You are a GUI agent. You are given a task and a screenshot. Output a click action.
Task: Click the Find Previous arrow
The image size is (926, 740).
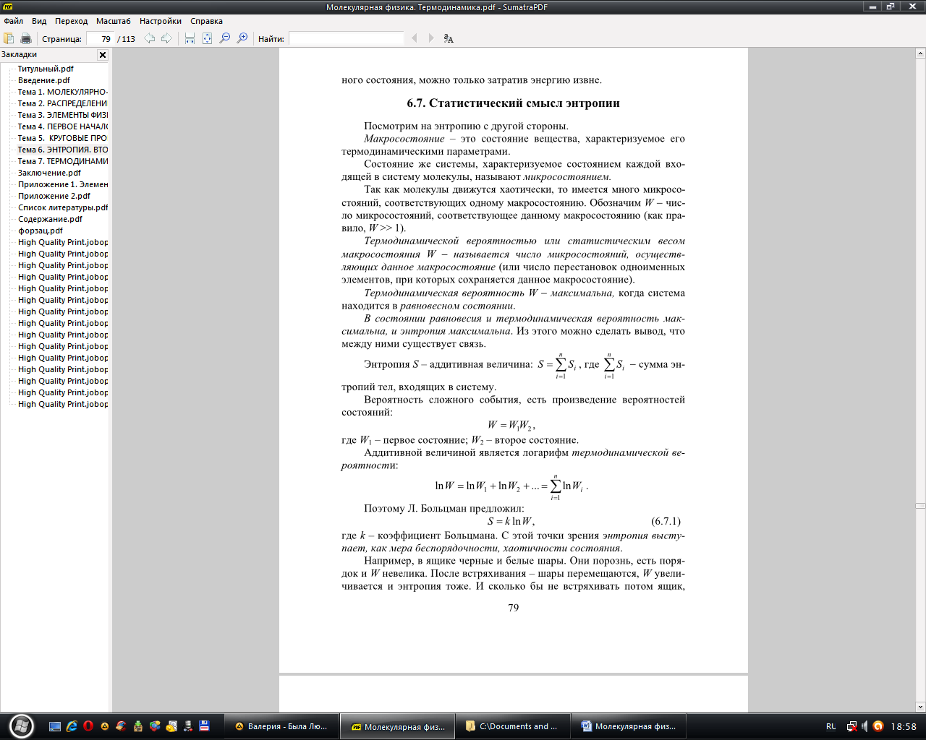coord(415,38)
